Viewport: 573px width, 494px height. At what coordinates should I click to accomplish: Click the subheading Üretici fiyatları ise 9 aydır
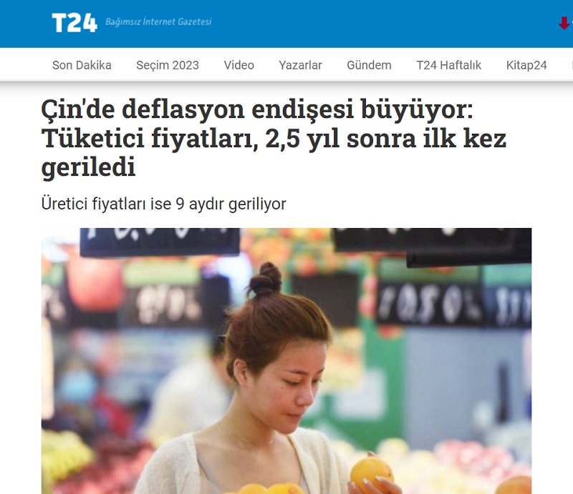coord(164,204)
